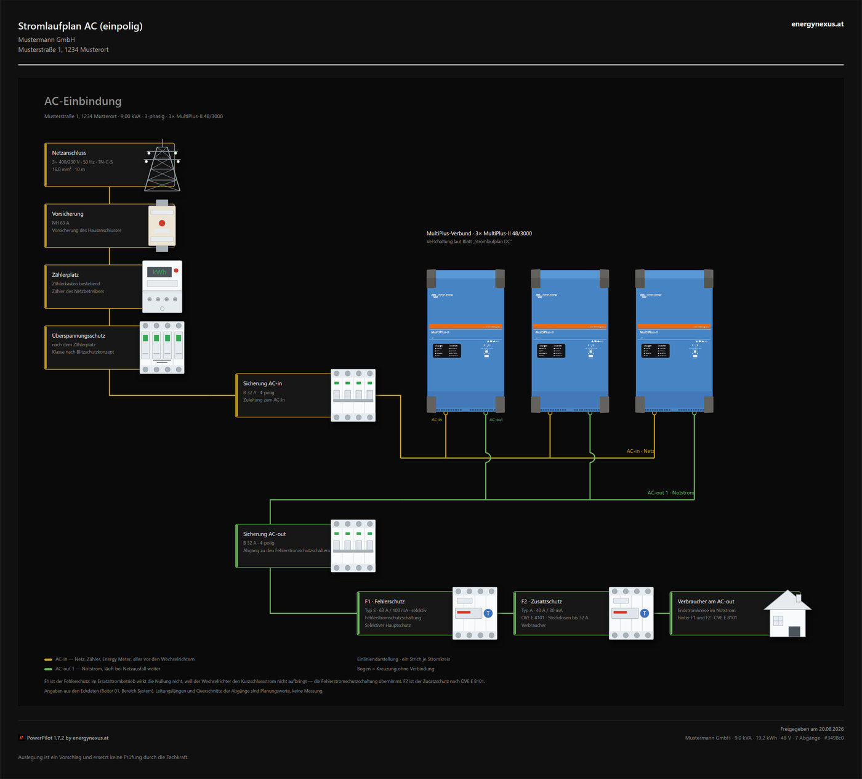Click the 'AC-Einbindung' section heading
The image size is (862, 779).
tap(83, 101)
